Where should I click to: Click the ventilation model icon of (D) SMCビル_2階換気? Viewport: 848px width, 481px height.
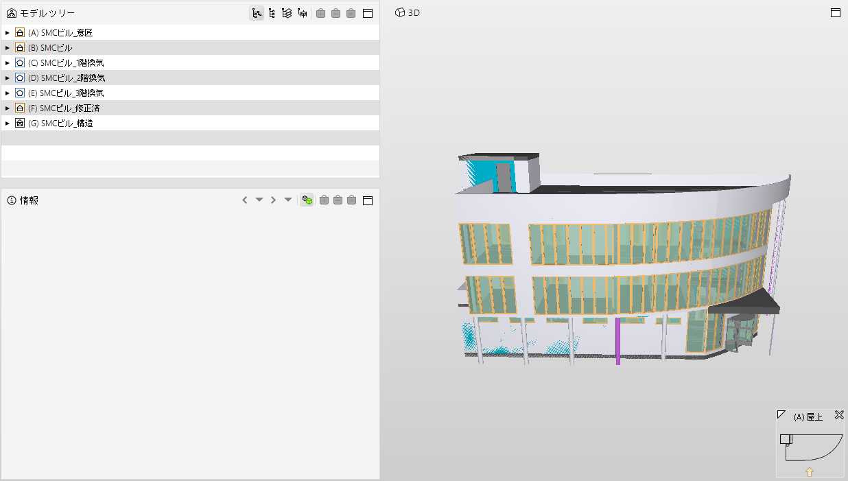tap(20, 78)
